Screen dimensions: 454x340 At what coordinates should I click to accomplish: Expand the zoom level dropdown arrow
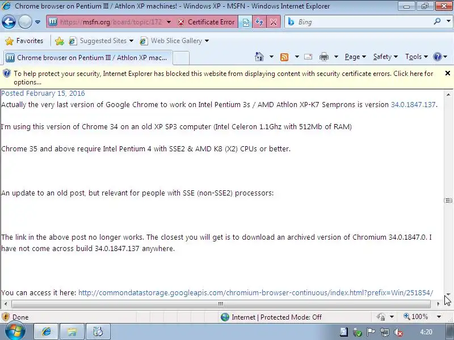(439, 317)
